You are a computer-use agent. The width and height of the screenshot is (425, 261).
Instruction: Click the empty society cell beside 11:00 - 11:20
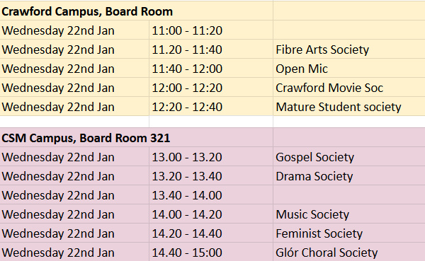[349, 30]
